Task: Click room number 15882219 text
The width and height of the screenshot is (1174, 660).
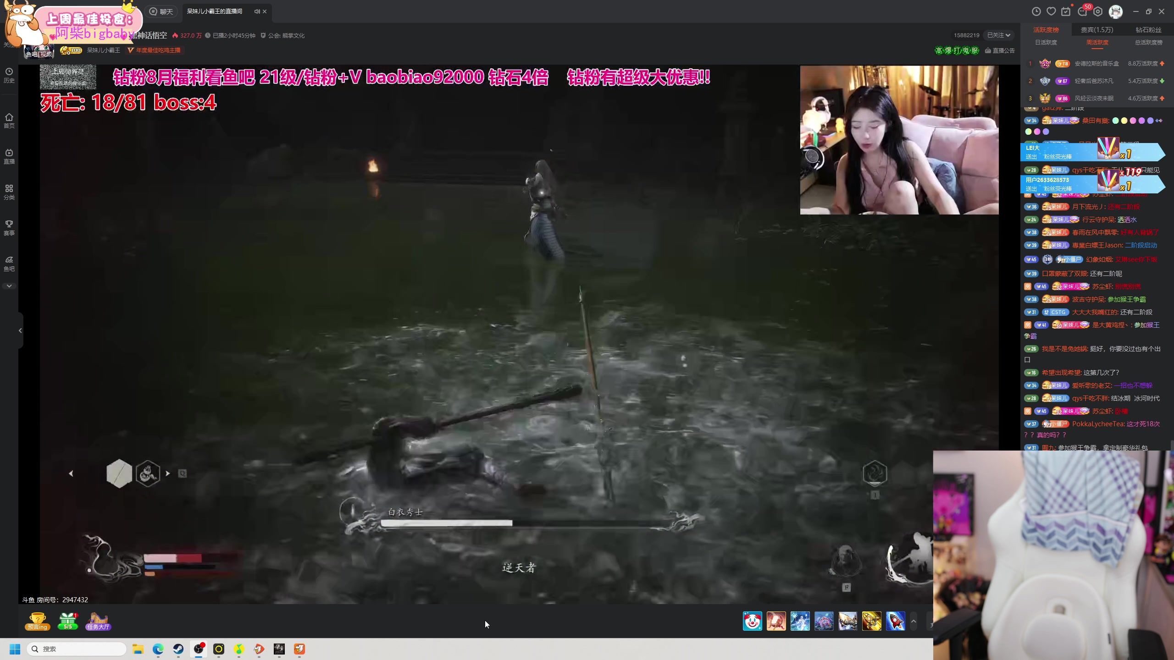Action: [x=966, y=35]
